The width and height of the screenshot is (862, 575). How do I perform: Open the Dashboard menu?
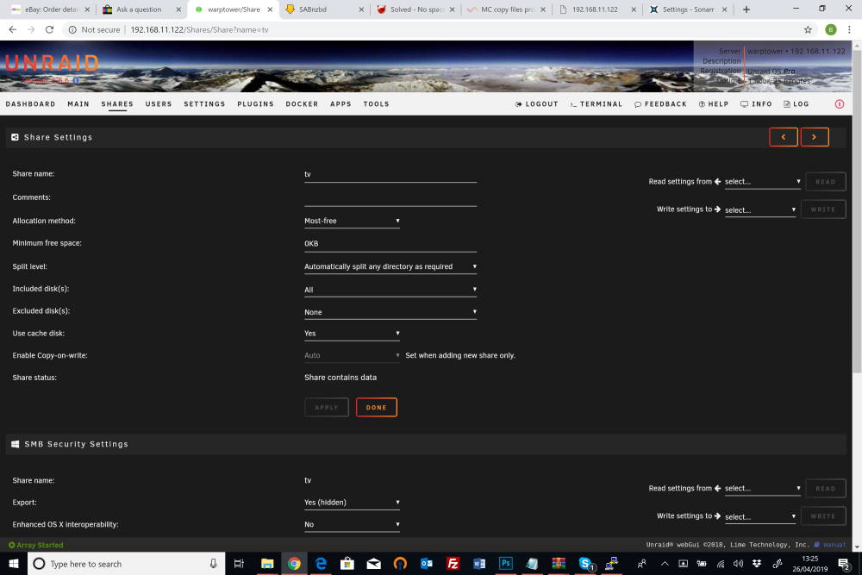[x=30, y=104]
